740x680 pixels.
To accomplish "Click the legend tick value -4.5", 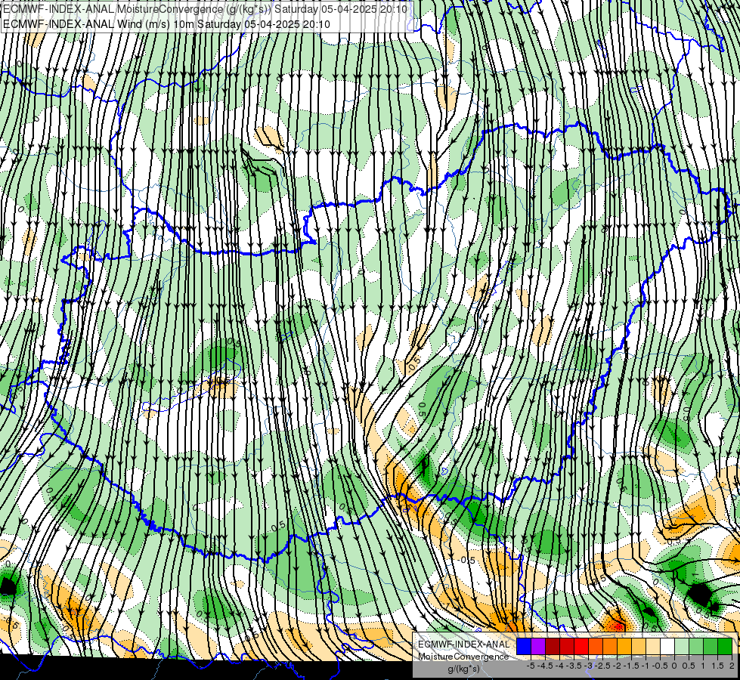I will 545,666.
